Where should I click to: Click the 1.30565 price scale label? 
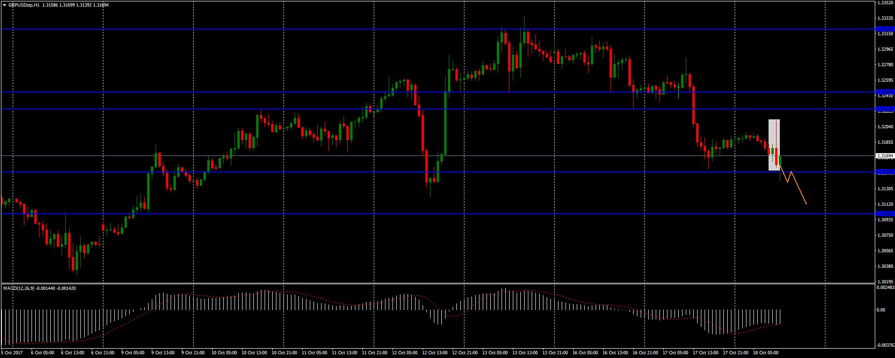pyautogui.click(x=886, y=250)
